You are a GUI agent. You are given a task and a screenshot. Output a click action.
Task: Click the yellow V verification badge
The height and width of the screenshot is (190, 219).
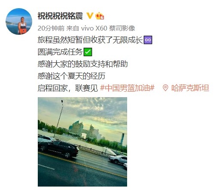click(90, 15)
